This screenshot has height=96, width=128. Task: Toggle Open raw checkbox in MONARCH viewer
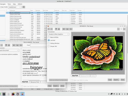(72, 80)
